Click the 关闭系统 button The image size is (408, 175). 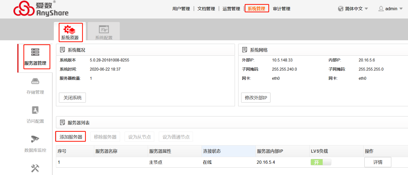tap(72, 98)
